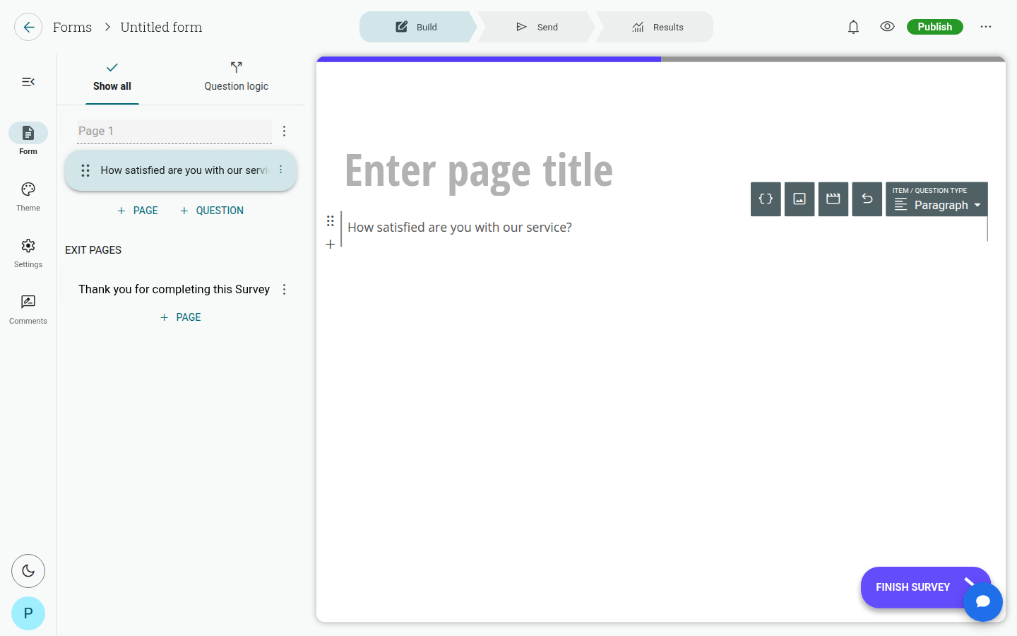Edit the Enter page title placeholder
The width and height of the screenshot is (1017, 636).
pyautogui.click(x=479, y=171)
